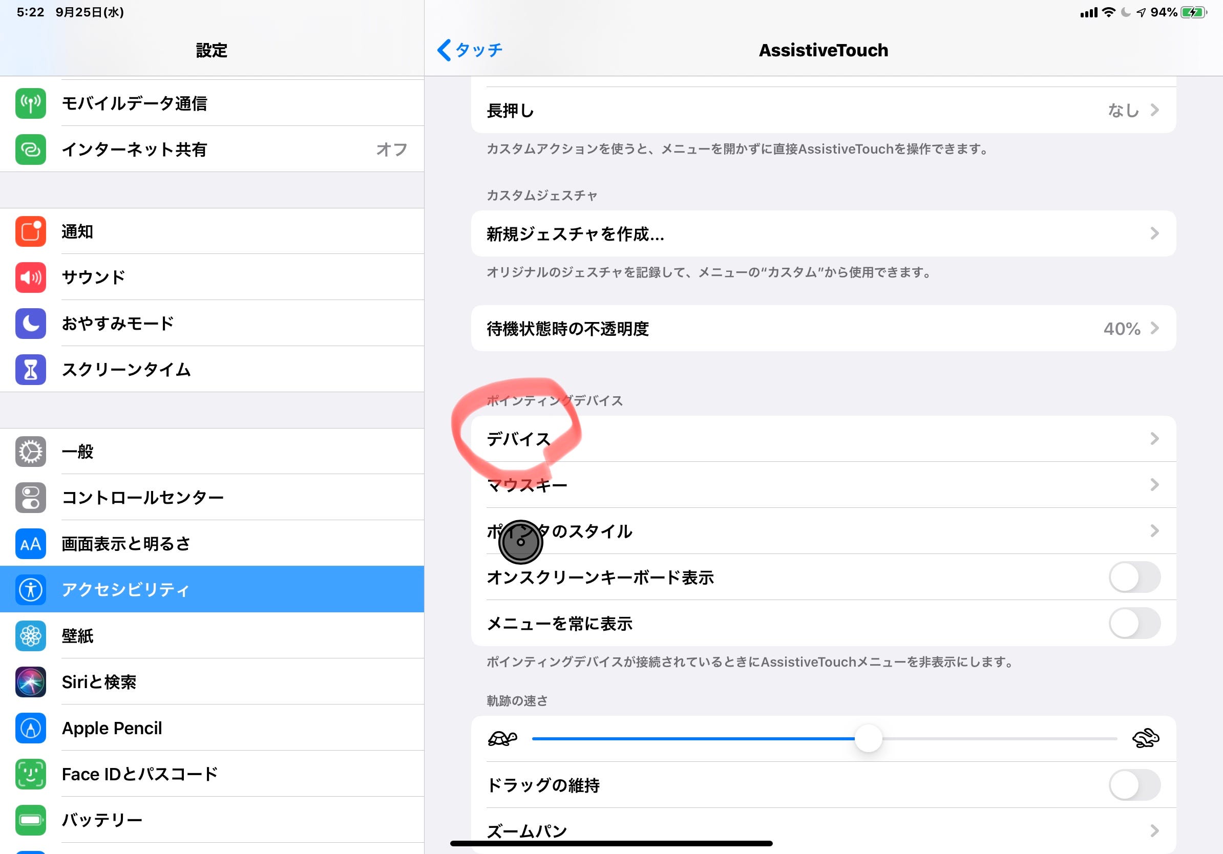Tap the コントロールセンター switches icon

[30, 497]
